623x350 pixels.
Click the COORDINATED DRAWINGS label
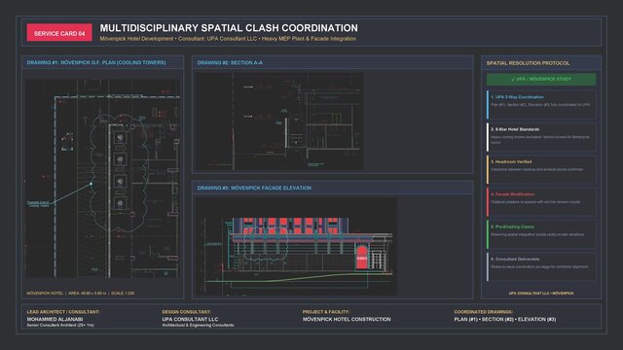coord(484,312)
